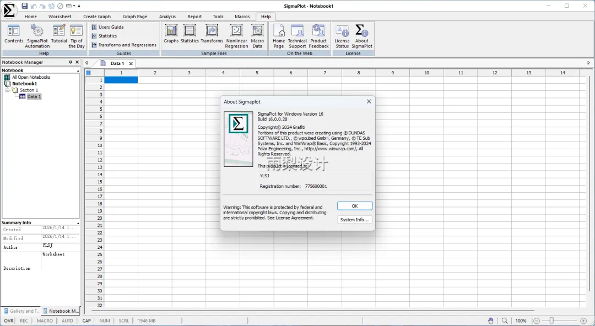Click the worksheet select-all corner button

click(x=88, y=73)
